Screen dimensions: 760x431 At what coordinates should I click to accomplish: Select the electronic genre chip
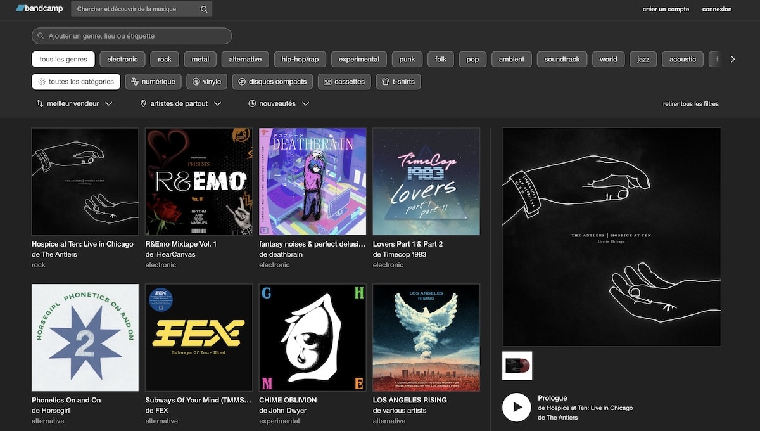point(122,60)
